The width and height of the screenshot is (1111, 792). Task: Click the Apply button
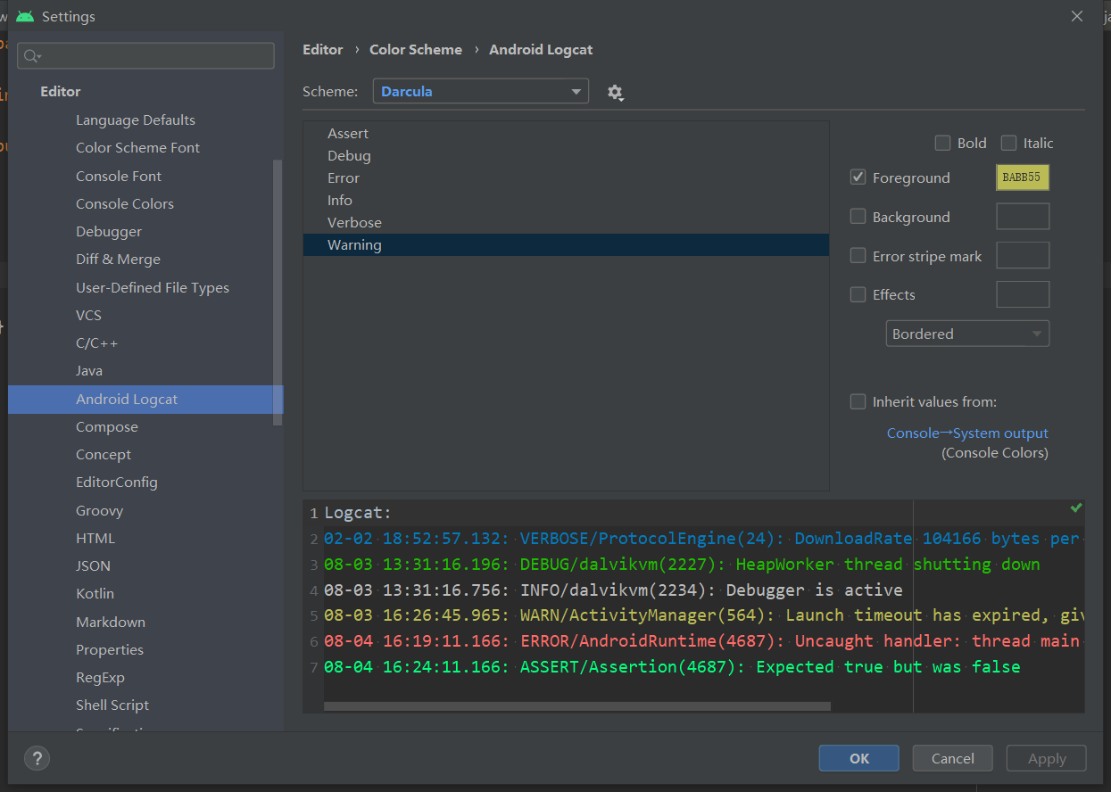[x=1046, y=758]
